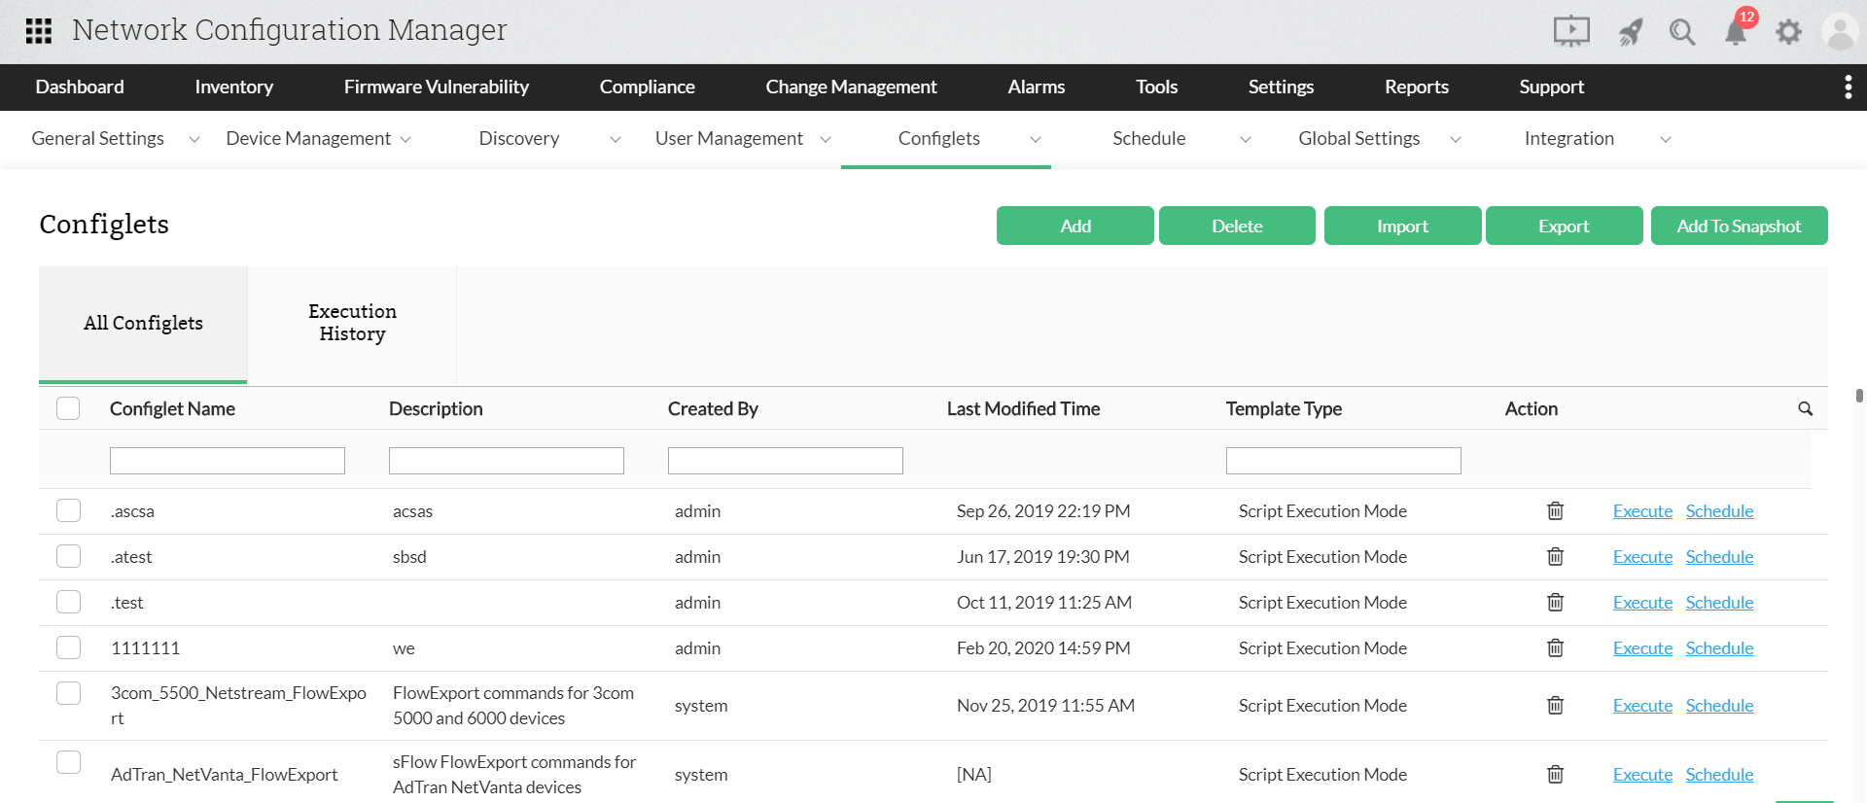The width and height of the screenshot is (1867, 803).
Task: Click the Add configlet button
Action: (x=1075, y=226)
